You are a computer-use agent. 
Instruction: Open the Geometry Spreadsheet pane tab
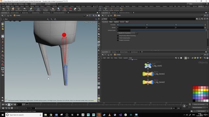click(59, 13)
